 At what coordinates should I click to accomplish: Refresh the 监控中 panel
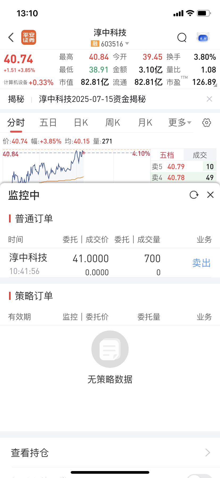pyautogui.click(x=194, y=195)
